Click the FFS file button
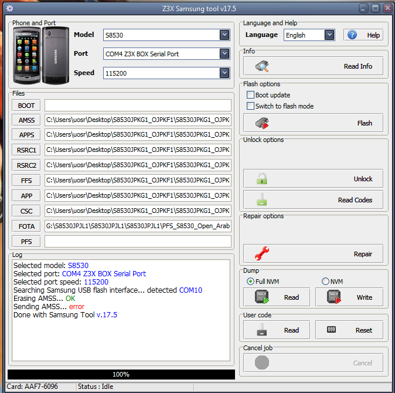Screen dimensions: 395x393 tap(26, 181)
